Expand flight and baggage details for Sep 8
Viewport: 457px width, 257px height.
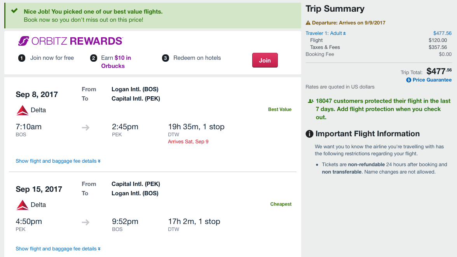pos(58,161)
